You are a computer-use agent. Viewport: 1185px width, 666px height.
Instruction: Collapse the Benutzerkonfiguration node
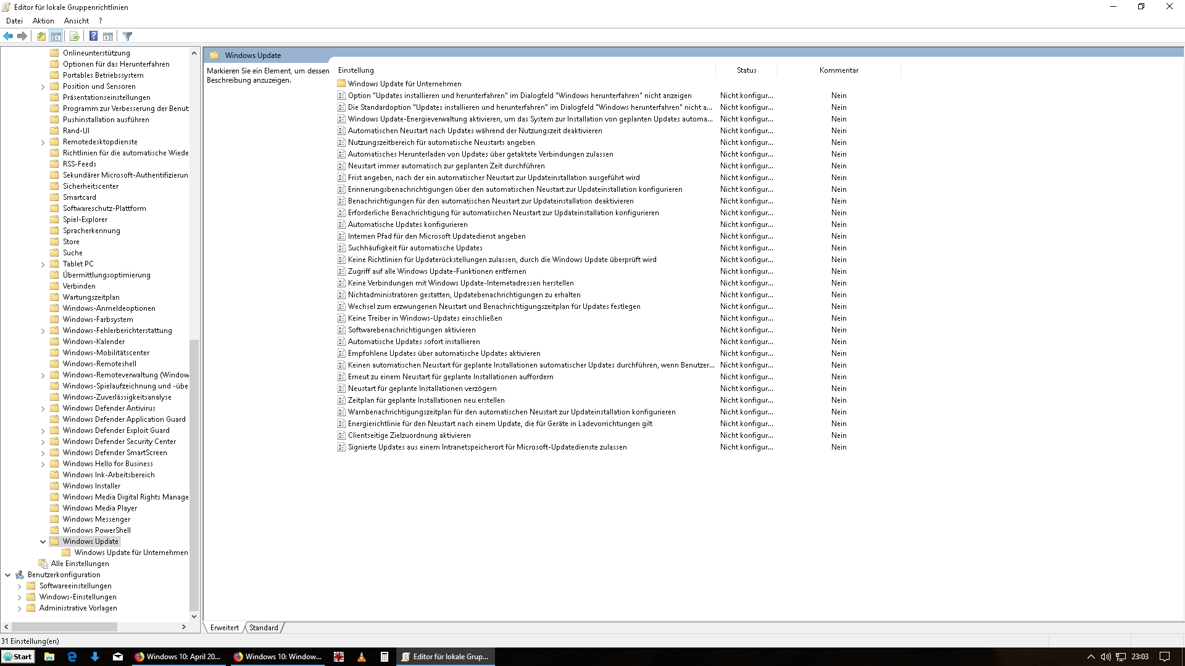pyautogui.click(x=7, y=575)
